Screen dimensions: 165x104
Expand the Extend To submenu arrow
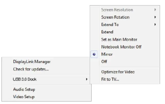click(155, 25)
